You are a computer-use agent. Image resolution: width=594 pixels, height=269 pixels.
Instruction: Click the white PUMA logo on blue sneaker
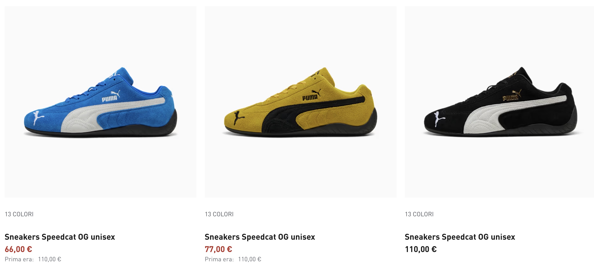pos(111,96)
